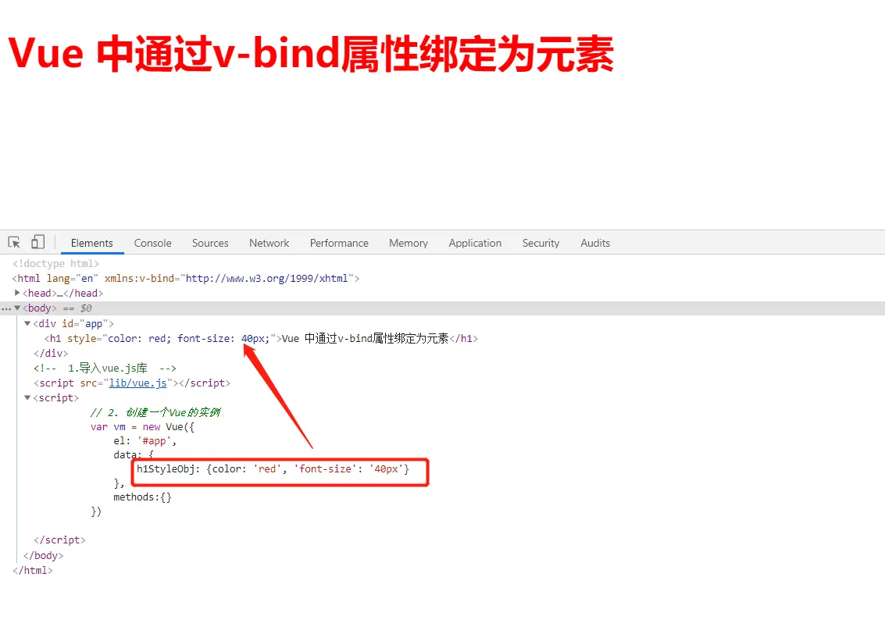
Task: Open the Memory tab
Action: [409, 243]
